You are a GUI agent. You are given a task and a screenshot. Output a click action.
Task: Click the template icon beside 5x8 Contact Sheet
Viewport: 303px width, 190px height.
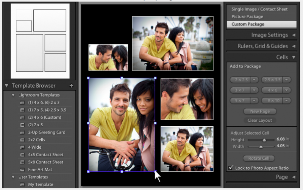tap(22, 162)
